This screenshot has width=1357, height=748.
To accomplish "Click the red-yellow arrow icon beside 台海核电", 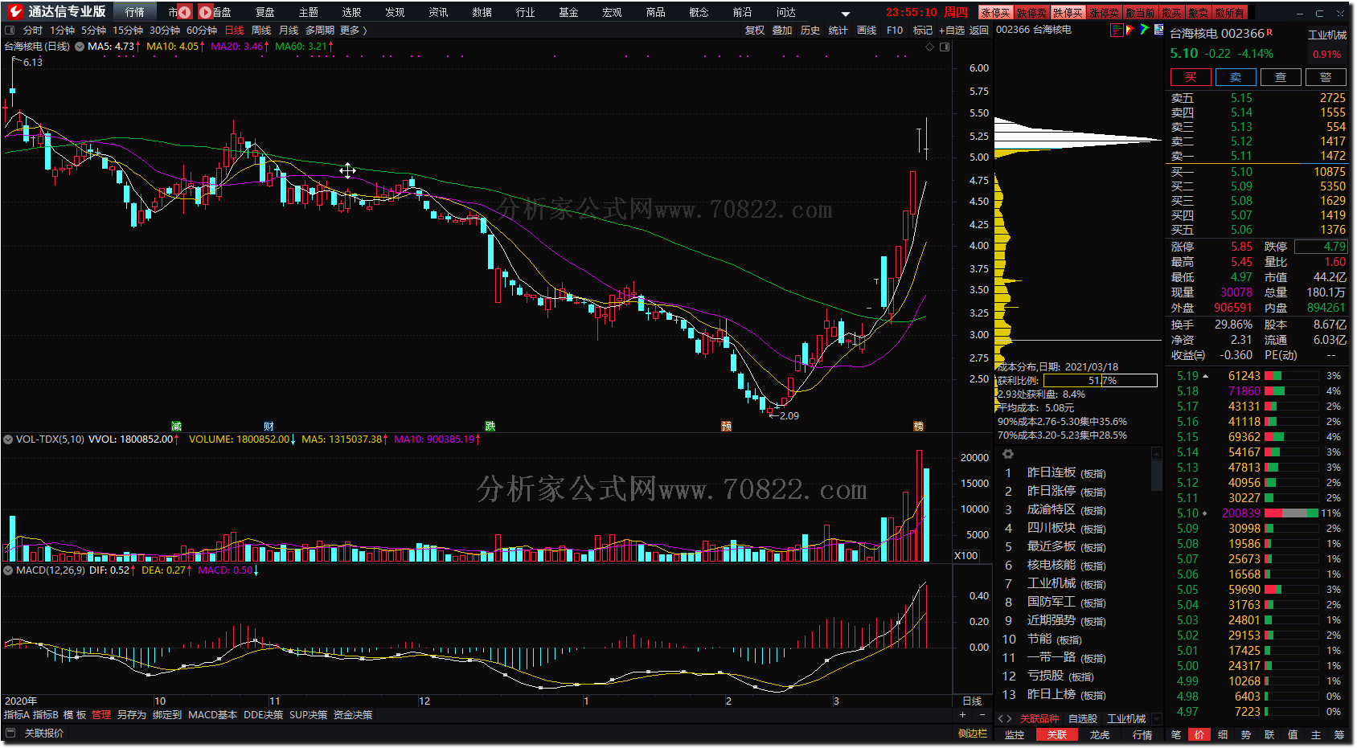I will point(1130,30).
